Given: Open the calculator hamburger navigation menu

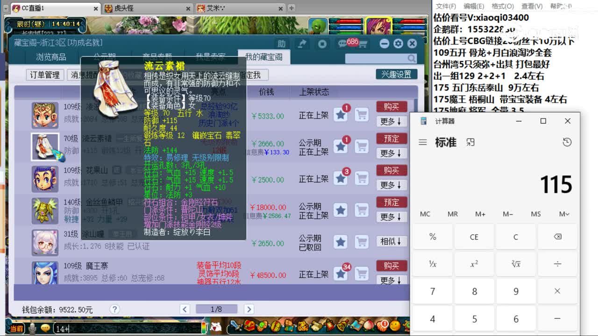Looking at the screenshot, I should click(x=423, y=142).
